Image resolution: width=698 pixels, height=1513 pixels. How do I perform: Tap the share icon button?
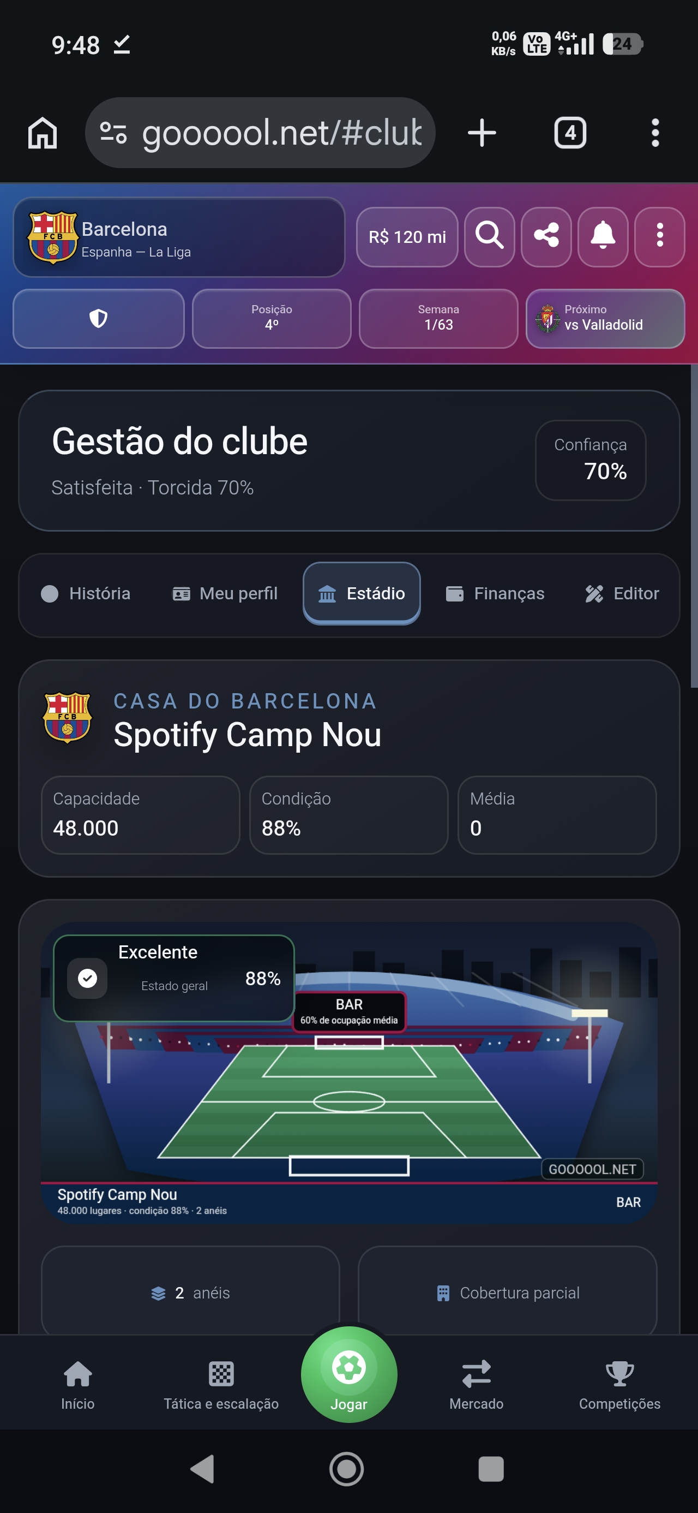pos(546,237)
